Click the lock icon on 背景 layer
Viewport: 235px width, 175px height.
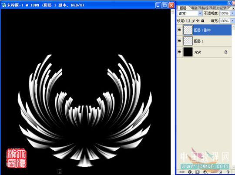(226, 52)
